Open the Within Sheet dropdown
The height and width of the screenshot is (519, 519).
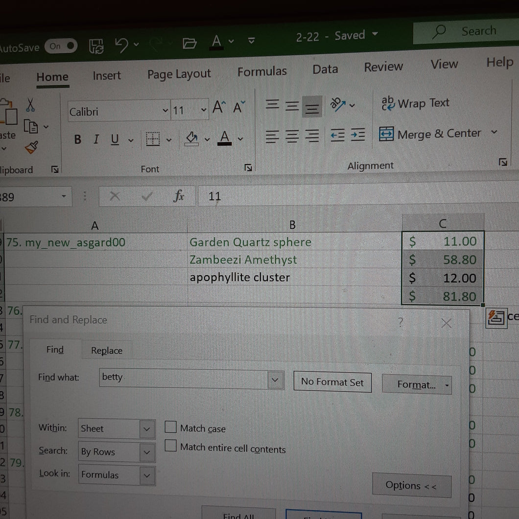click(x=117, y=428)
